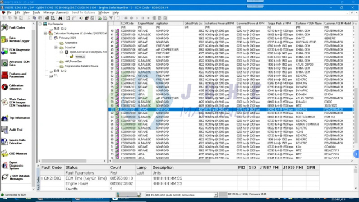The image size is (359, 202).
Task: Open the Fault Codes view
Action: tap(13, 27)
